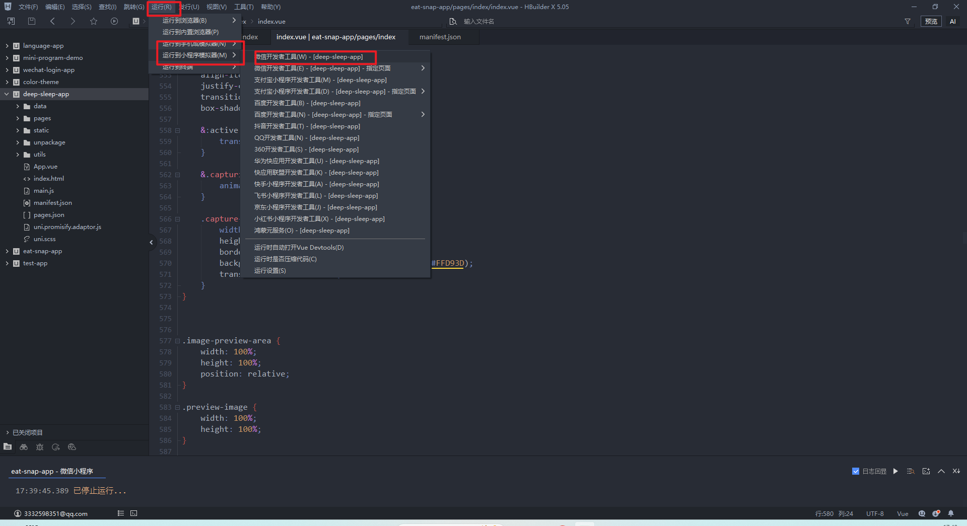Click the save file toolbar icon
Screen dimensions: 967x526
pyautogui.click(x=32, y=21)
